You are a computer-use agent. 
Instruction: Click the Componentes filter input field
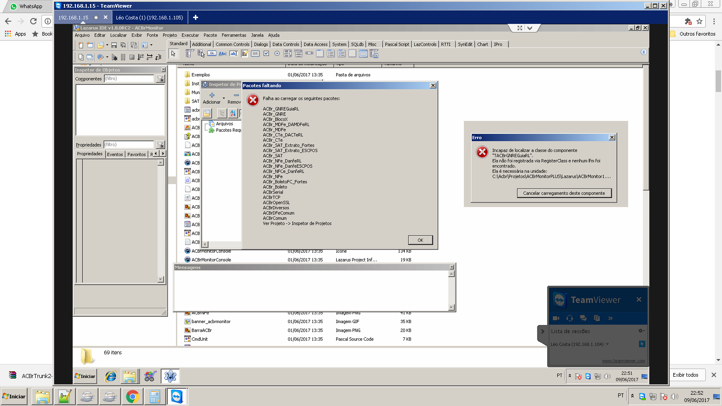click(130, 78)
